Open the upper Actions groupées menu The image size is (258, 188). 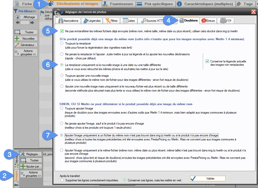26,53
